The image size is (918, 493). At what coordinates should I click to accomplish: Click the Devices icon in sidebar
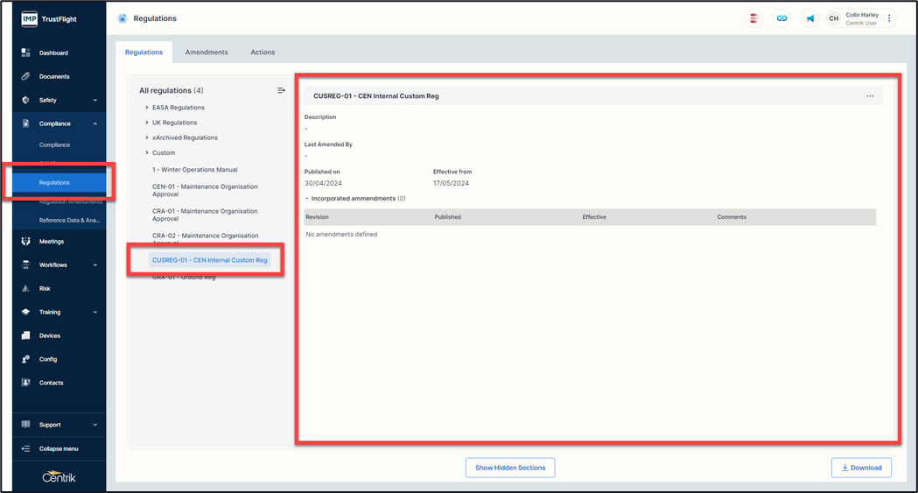pyautogui.click(x=25, y=336)
